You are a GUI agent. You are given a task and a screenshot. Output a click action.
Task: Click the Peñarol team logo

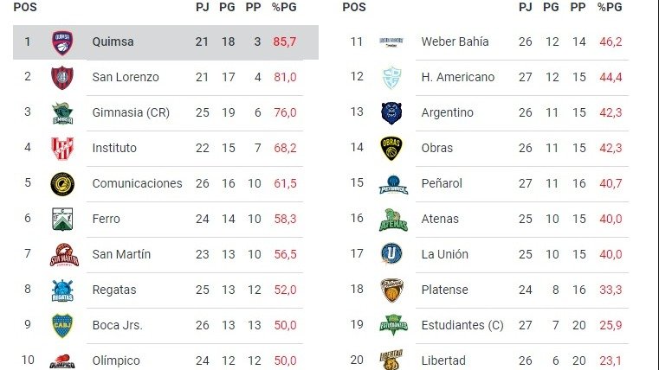tap(393, 184)
